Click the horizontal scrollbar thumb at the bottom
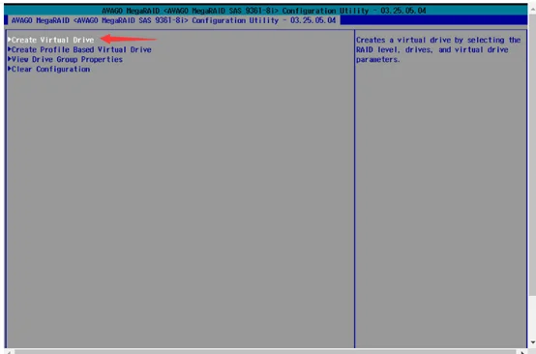 coord(265,352)
